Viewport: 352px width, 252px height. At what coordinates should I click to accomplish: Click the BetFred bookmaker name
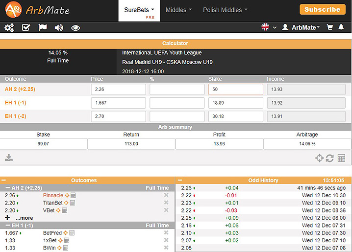[x=52, y=233]
